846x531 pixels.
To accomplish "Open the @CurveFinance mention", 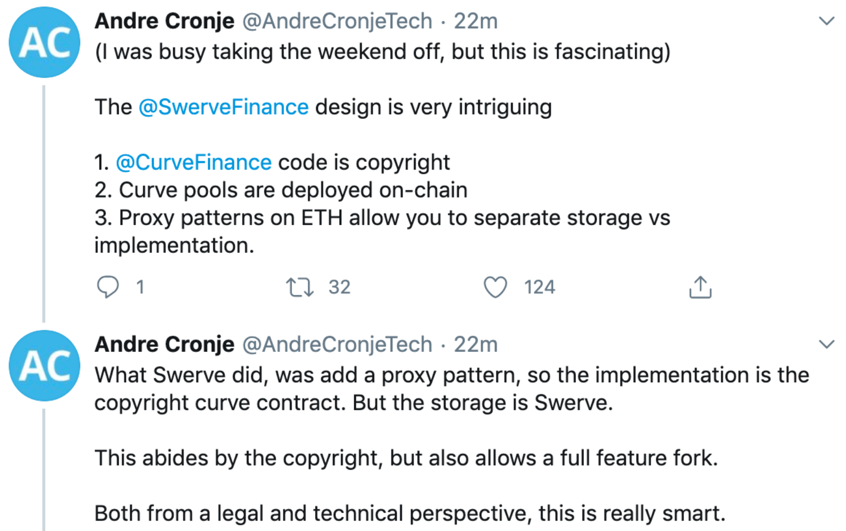I will tap(193, 163).
